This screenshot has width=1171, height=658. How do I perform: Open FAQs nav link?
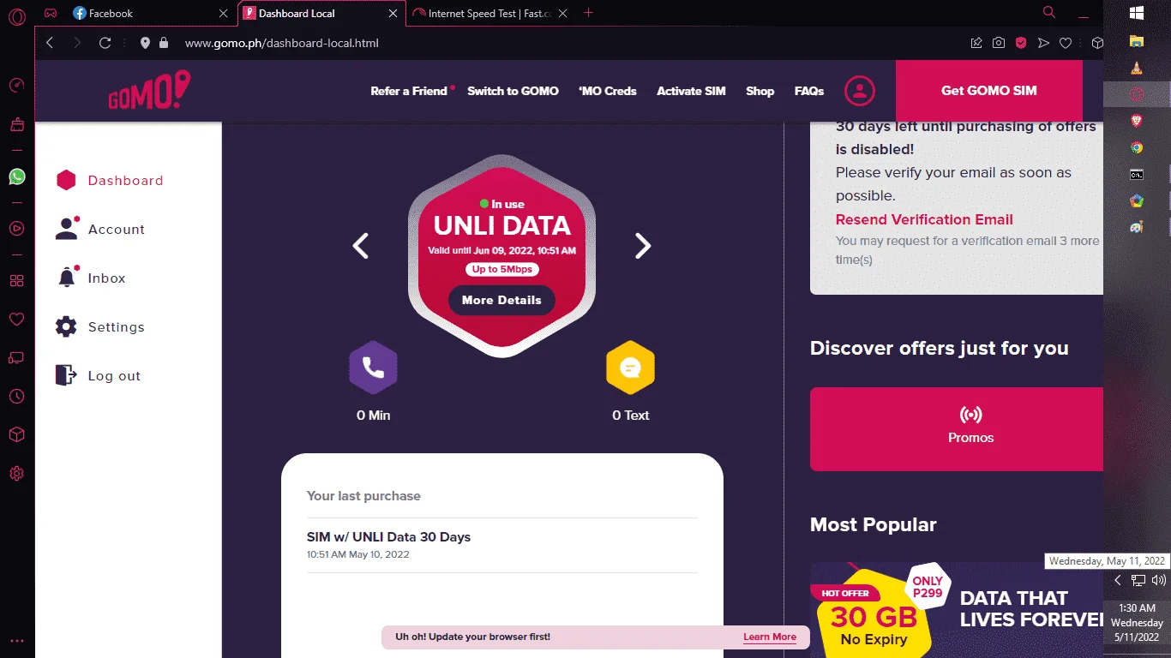click(x=809, y=91)
